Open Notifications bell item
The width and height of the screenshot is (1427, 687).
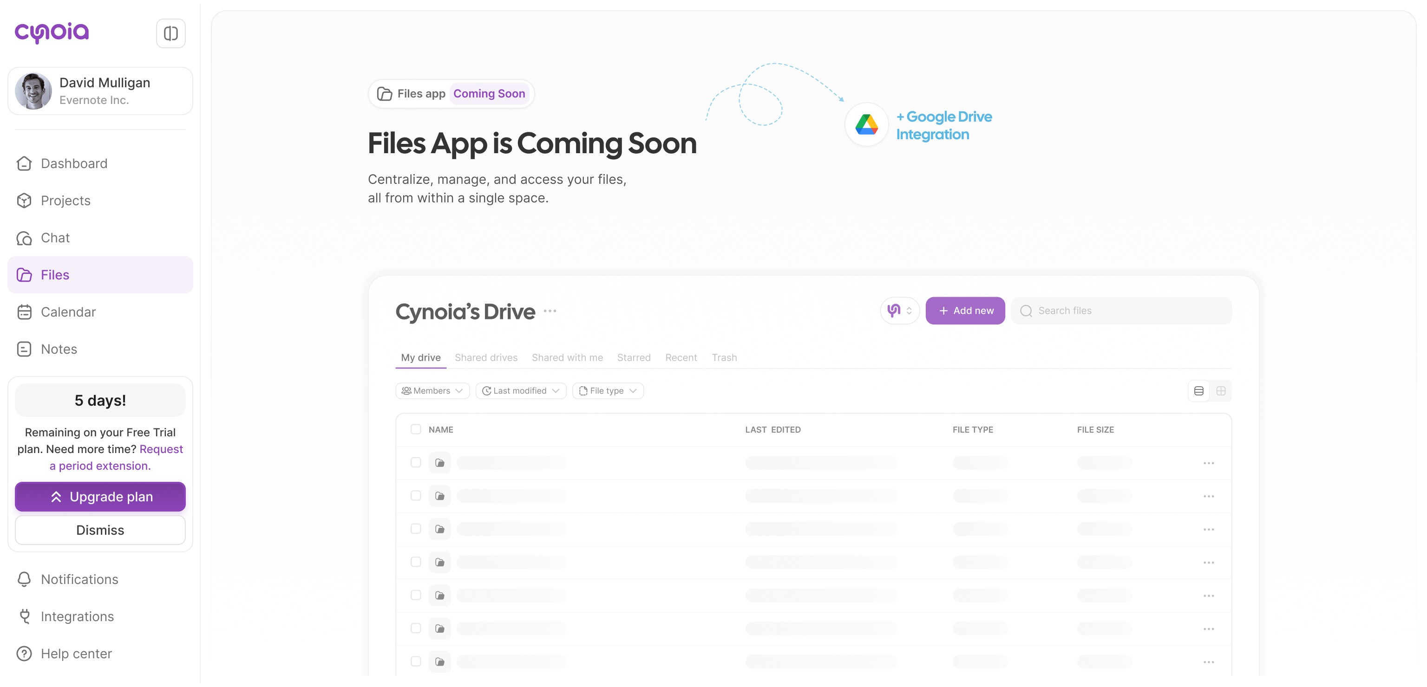(x=79, y=579)
